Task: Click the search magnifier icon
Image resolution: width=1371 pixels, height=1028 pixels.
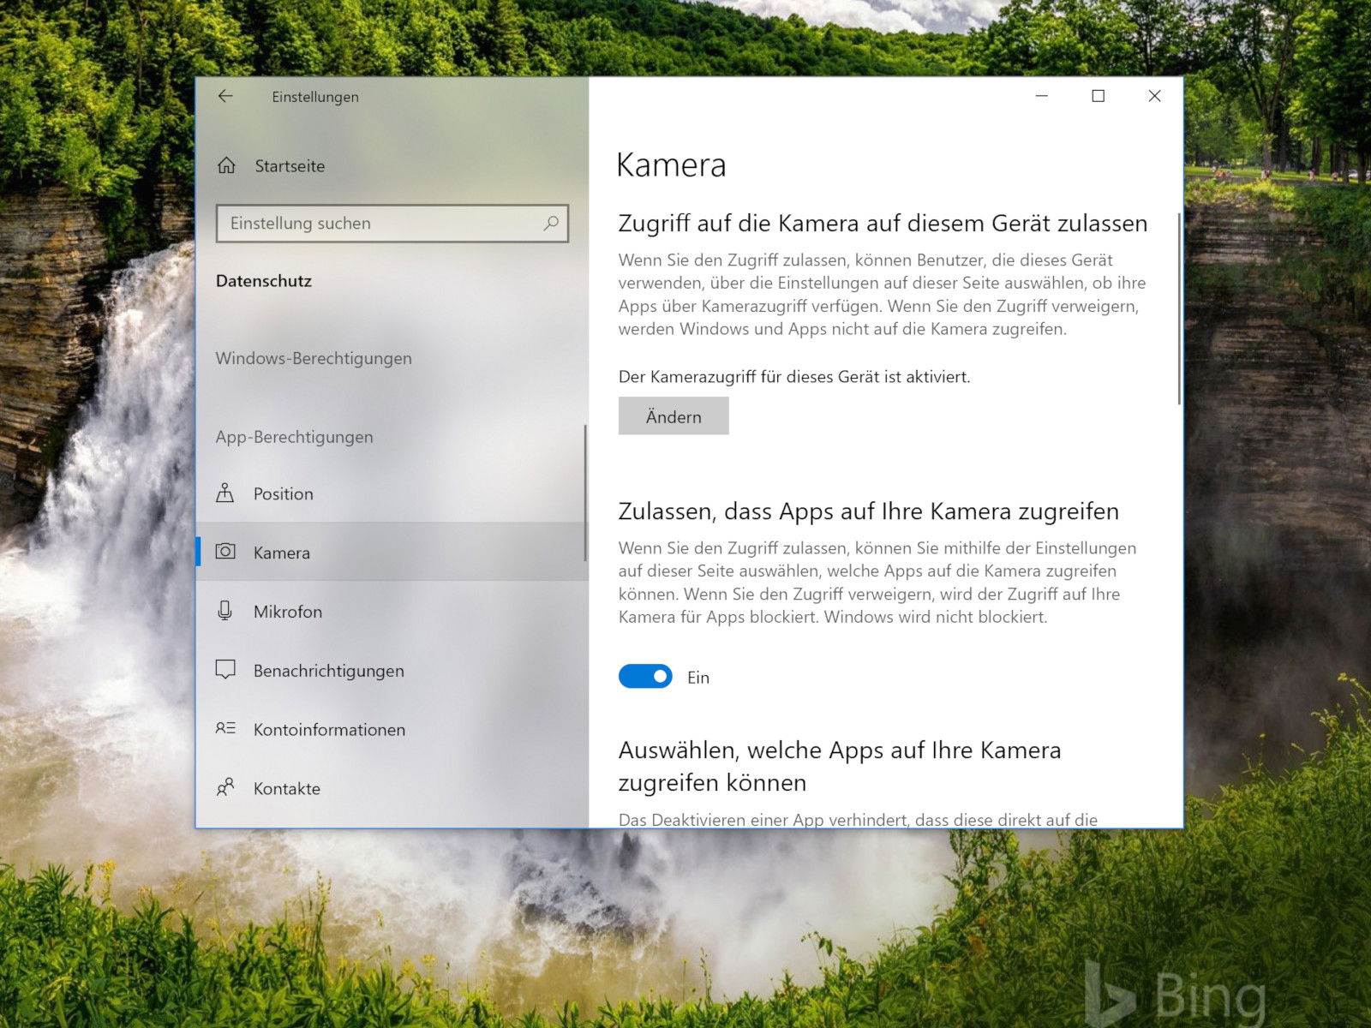Action: tap(551, 224)
